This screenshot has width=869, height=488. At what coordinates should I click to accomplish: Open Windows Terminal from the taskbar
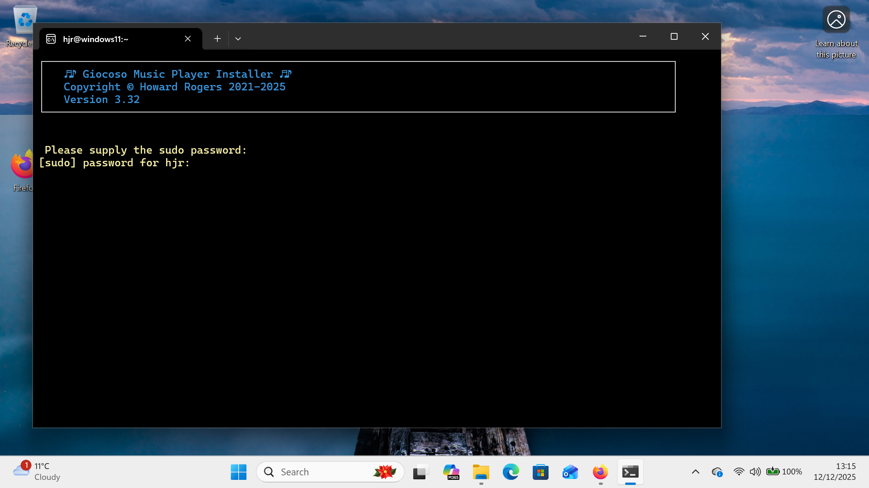630,471
